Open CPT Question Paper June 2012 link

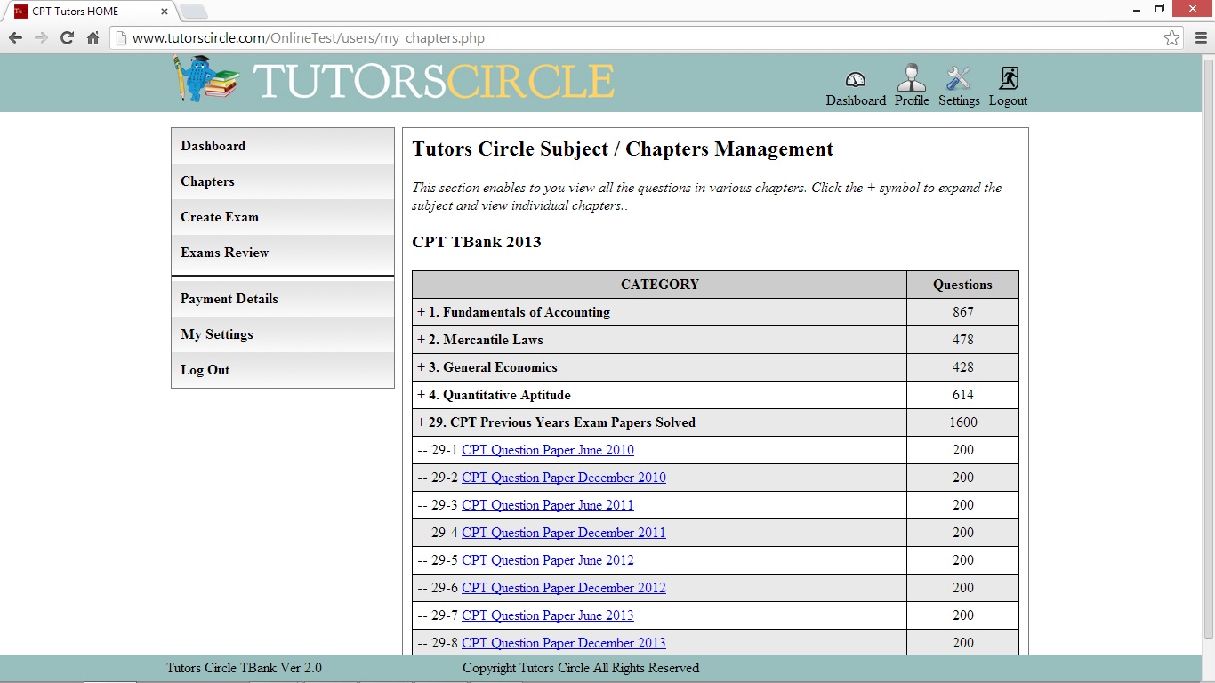click(x=548, y=560)
